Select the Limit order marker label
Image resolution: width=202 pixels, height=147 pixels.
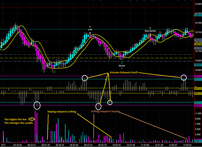pos(90,30)
